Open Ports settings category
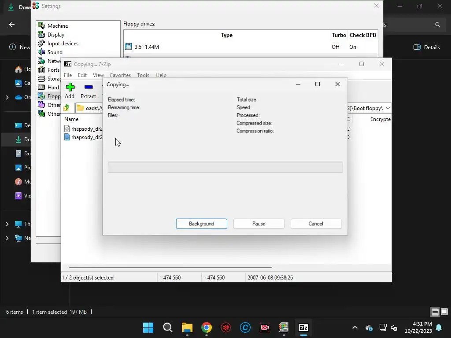 49,70
